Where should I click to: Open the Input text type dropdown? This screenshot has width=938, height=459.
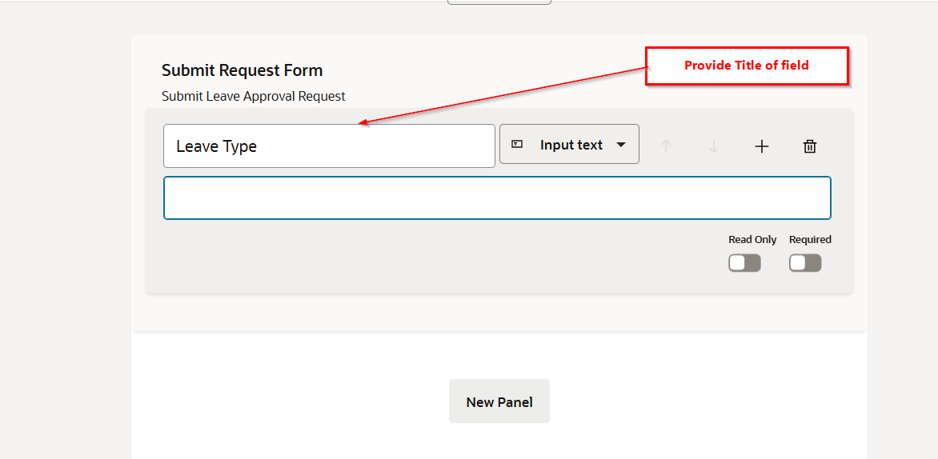tap(569, 145)
